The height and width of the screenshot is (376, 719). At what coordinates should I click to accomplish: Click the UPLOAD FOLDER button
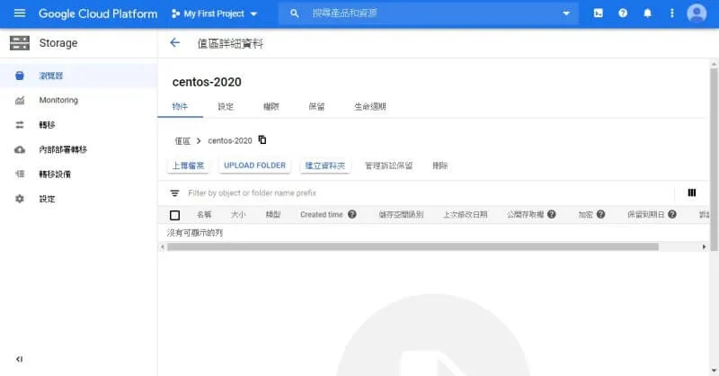[x=254, y=166]
